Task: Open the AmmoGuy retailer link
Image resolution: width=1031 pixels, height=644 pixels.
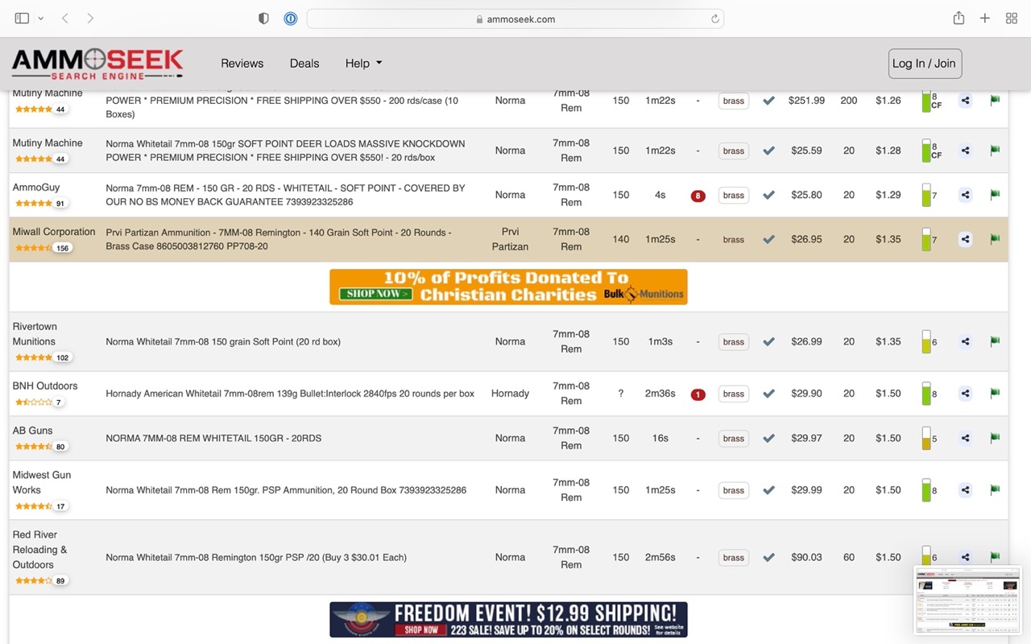Action: 36,187
